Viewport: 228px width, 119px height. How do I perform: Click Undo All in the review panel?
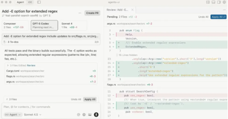coord(203,17)
